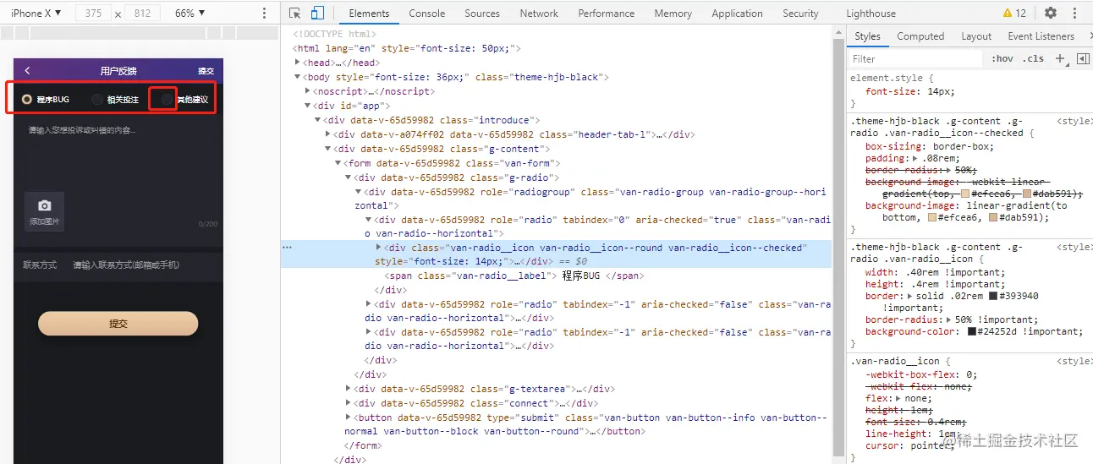Click the complaint content textarea
1093x464 pixels.
118,156
